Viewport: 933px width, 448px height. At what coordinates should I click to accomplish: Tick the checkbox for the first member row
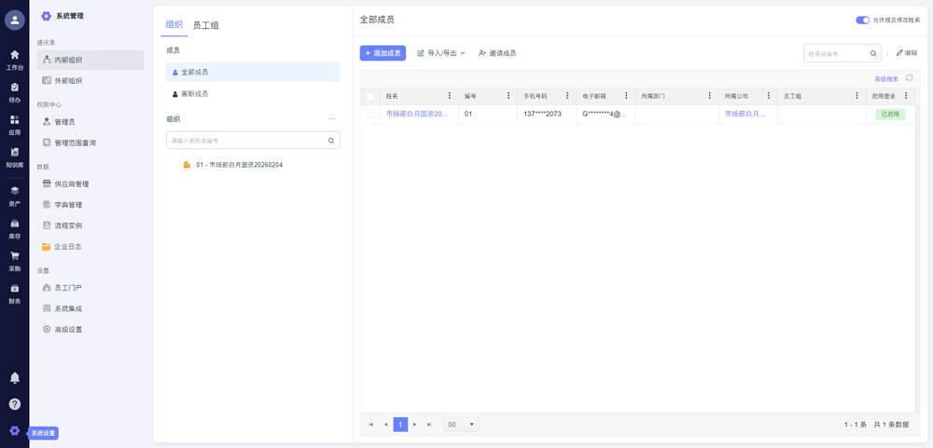pos(370,114)
